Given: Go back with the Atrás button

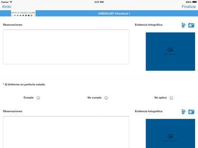Looking at the screenshot, I should click(x=6, y=7).
